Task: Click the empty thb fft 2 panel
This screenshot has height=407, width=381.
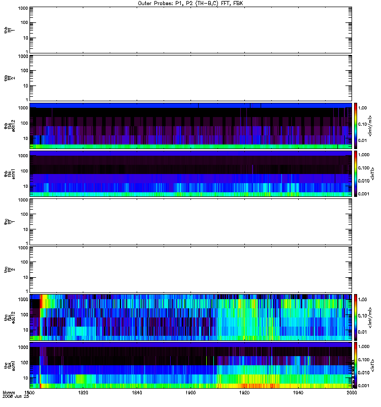Action: point(190,78)
